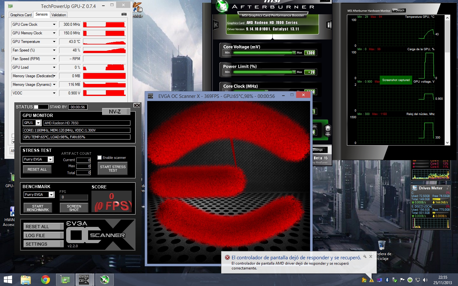Open OC Scanner SETTINGS button
Viewport: 458px width, 286px height.
(x=44, y=244)
